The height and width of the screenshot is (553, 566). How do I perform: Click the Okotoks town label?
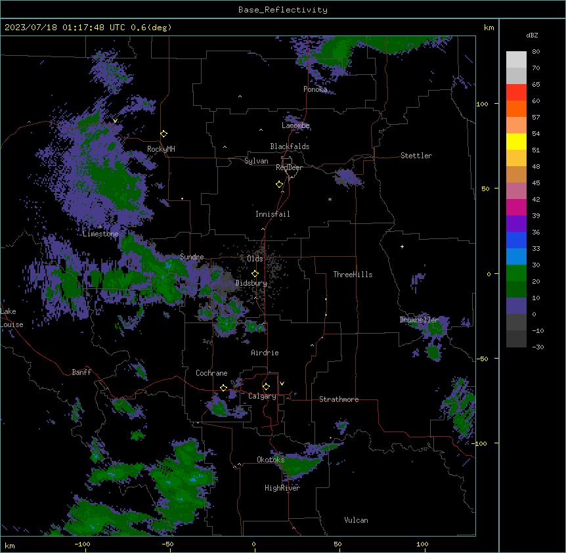pyautogui.click(x=271, y=460)
